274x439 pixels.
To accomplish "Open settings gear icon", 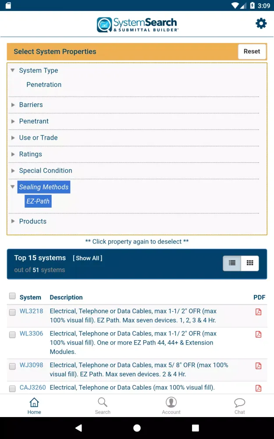I will pyautogui.click(x=261, y=24).
